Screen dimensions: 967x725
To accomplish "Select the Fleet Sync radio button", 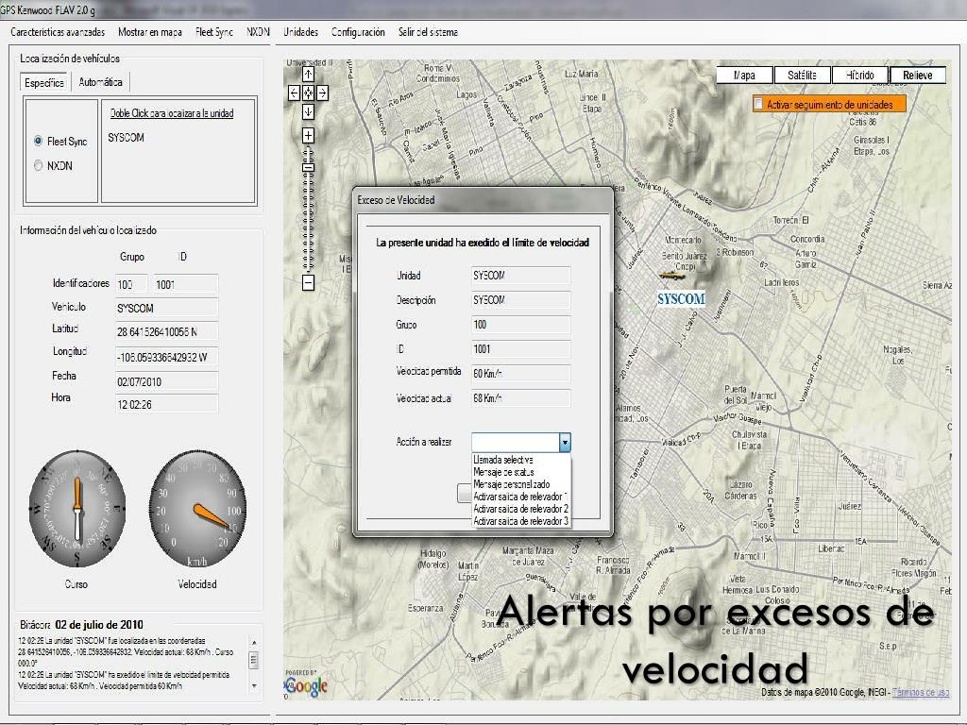I will click(x=38, y=142).
